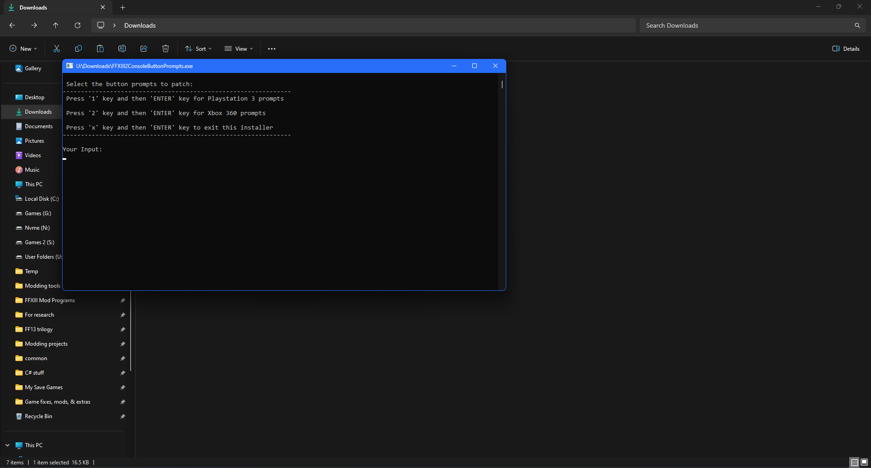Unpin the Recycle Bin shortcut
The height and width of the screenshot is (468, 871).
click(122, 416)
